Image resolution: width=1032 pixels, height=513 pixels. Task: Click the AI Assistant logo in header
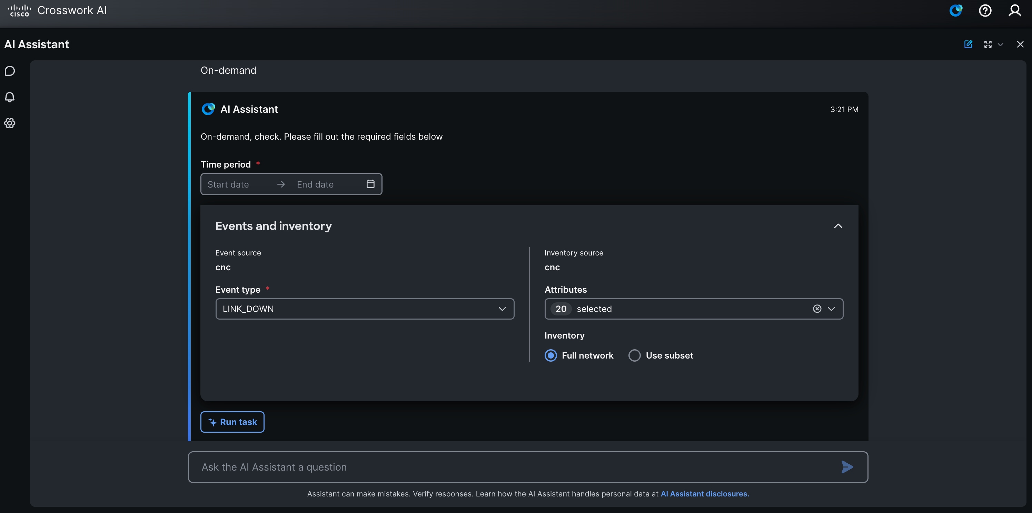956,10
